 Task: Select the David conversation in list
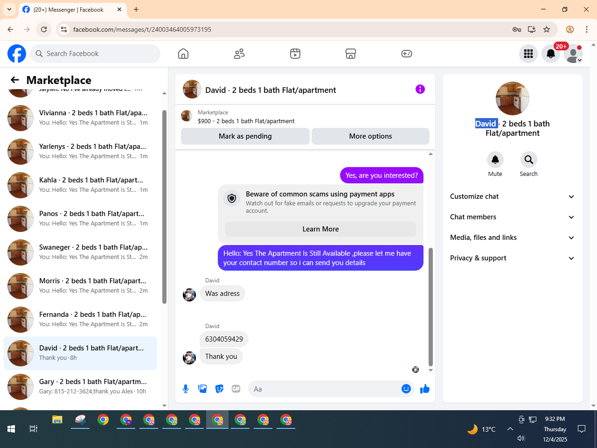click(x=80, y=353)
